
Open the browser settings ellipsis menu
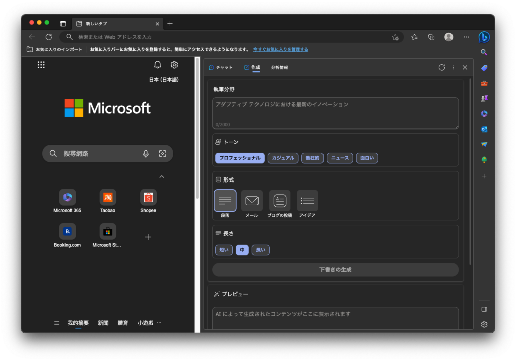(466, 37)
